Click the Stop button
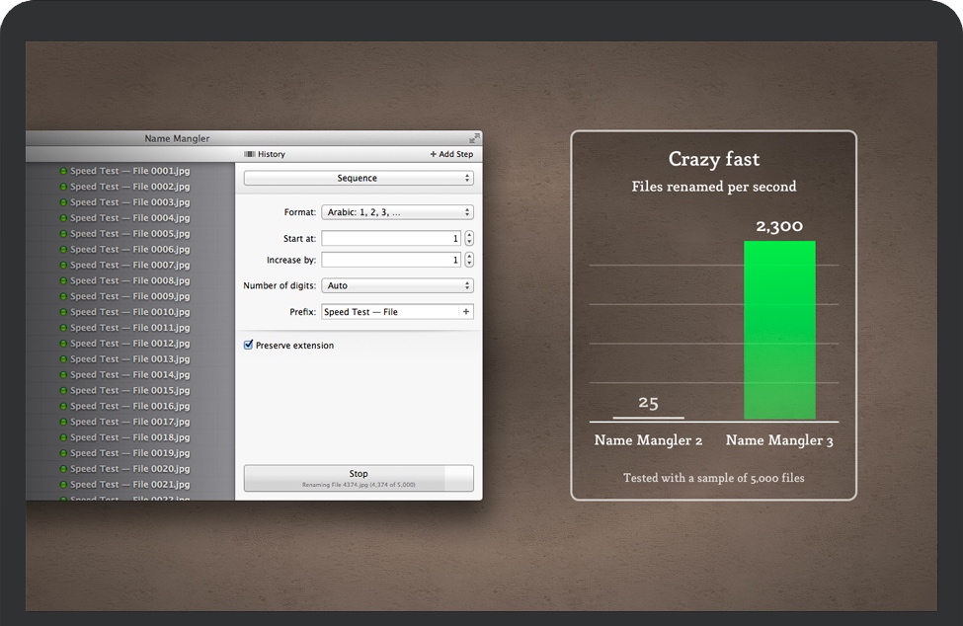Screen dimensions: 963x626 (358, 473)
